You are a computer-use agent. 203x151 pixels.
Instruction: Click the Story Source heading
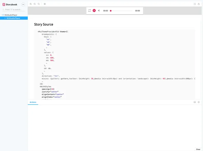pyautogui.click(x=44, y=24)
